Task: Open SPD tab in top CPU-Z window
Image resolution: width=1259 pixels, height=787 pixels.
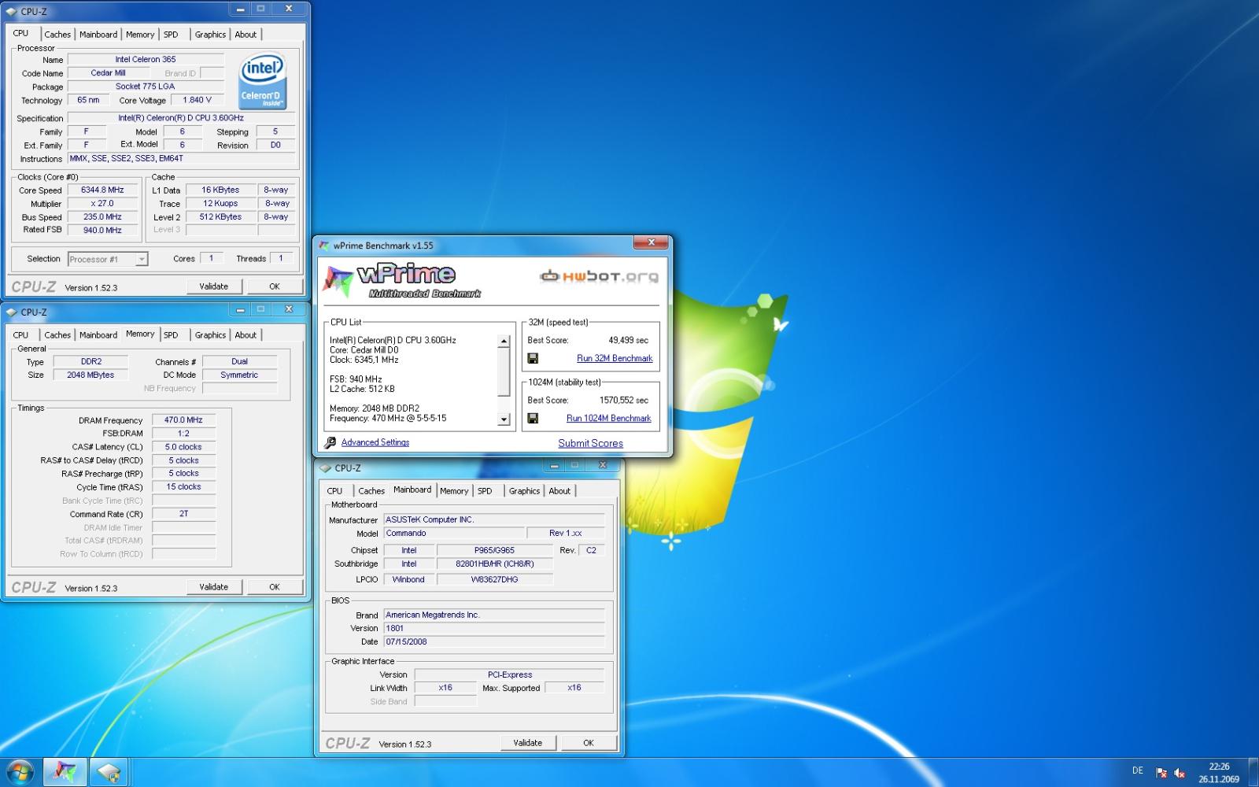Action: coord(171,35)
